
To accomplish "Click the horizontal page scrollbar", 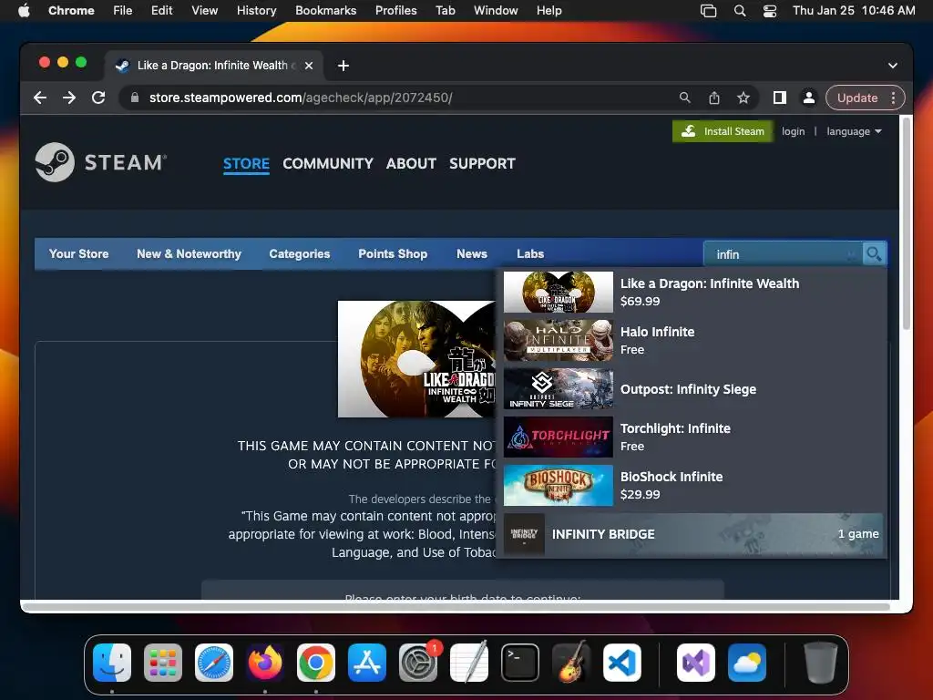I will 457,607.
